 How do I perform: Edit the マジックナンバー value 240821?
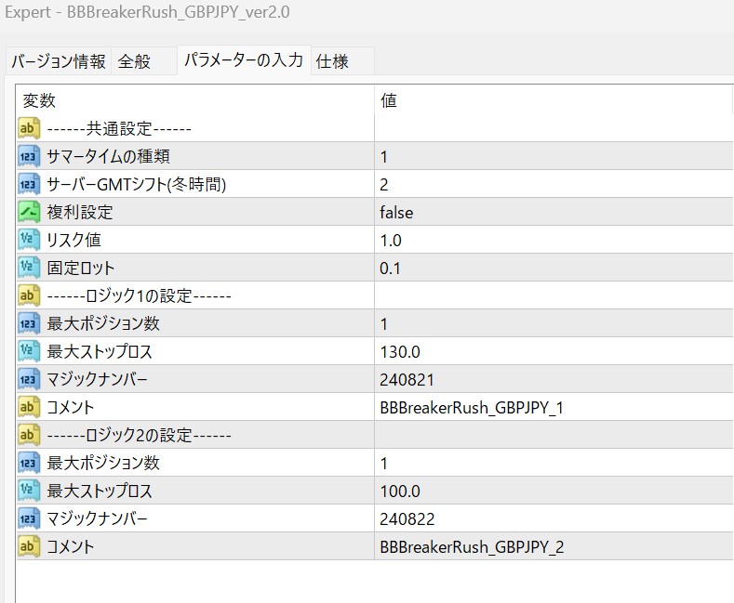(554, 379)
